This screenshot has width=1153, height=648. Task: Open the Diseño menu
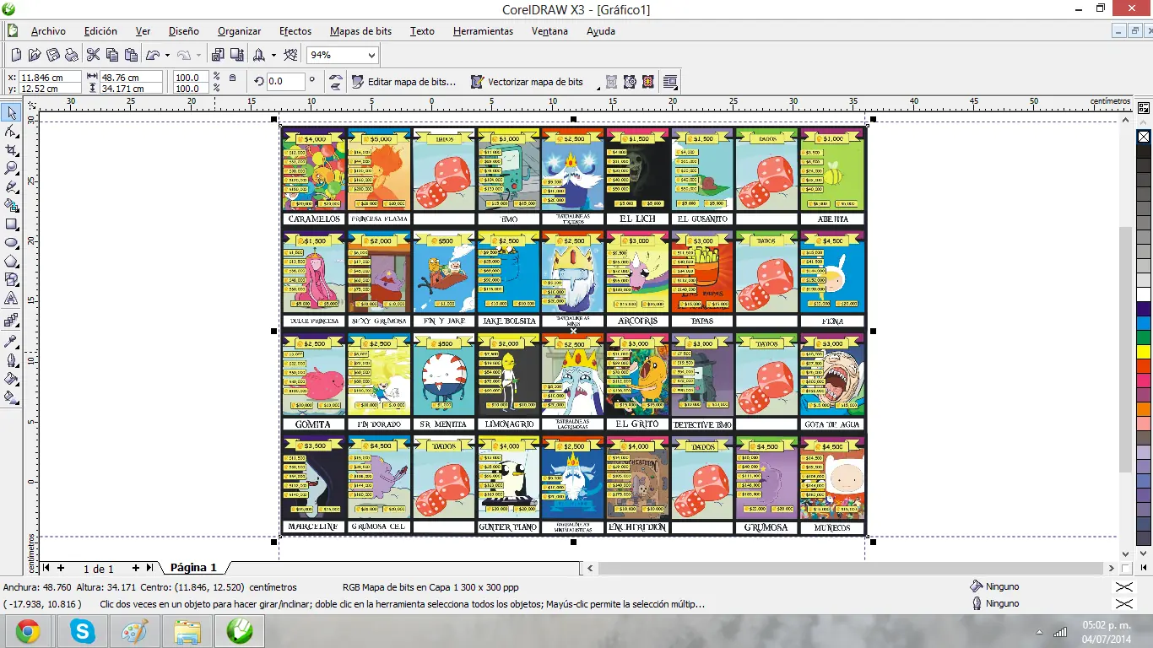pyautogui.click(x=183, y=31)
